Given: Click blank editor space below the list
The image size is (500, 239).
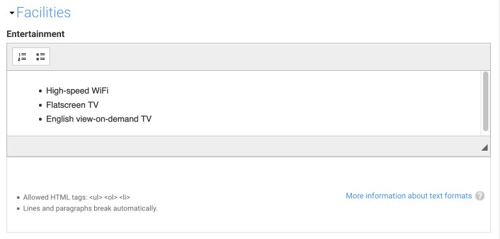Looking at the screenshot, I should click(x=242, y=130).
